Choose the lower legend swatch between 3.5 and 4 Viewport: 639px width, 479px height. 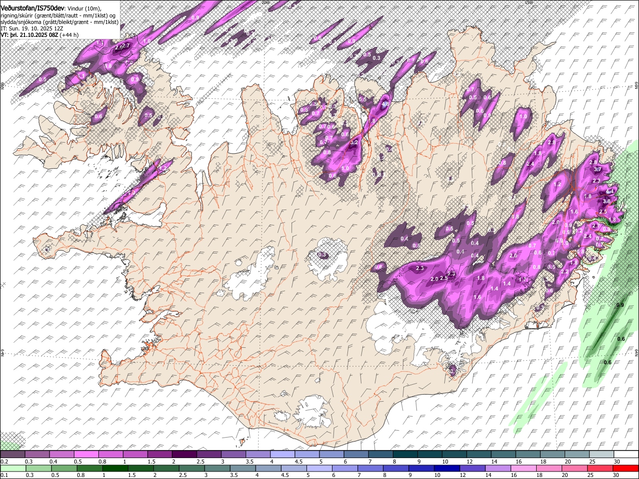pos(243,468)
